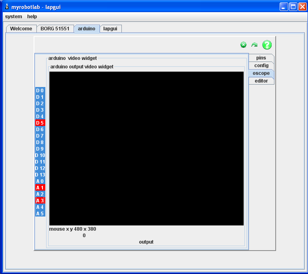
Task: Open the editor side tab
Action: [x=261, y=81]
